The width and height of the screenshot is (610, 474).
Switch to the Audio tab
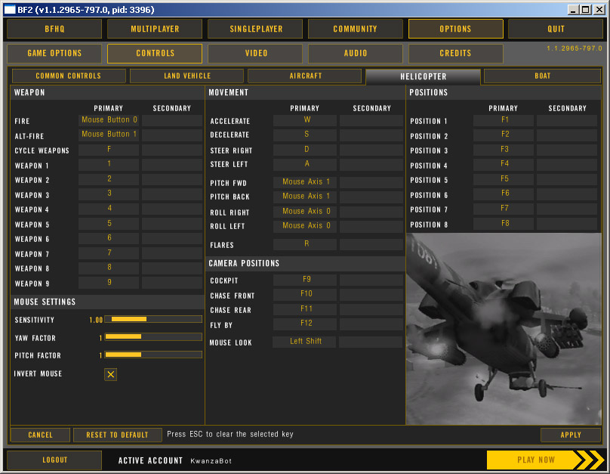[x=355, y=54]
